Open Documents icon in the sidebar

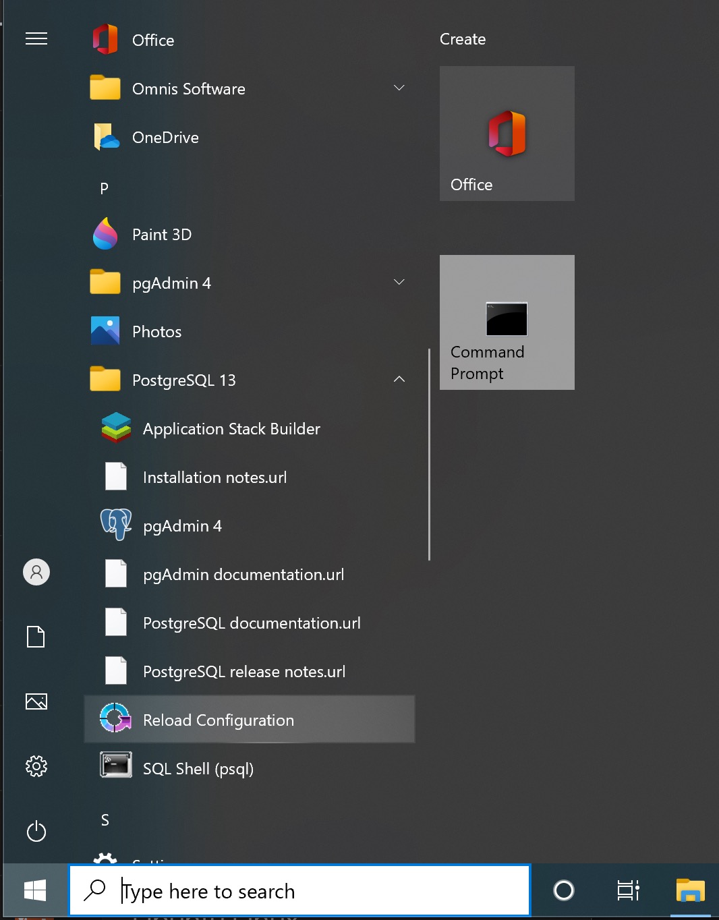[36, 637]
